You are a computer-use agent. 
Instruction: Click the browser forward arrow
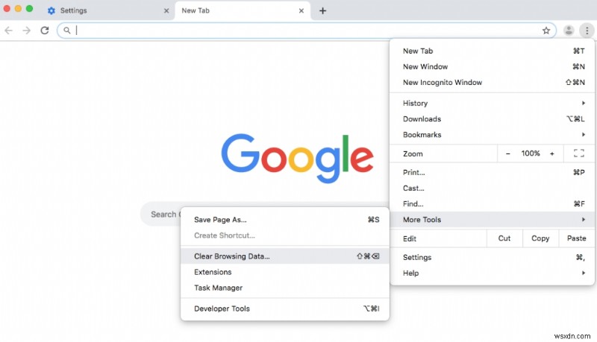[x=26, y=31]
